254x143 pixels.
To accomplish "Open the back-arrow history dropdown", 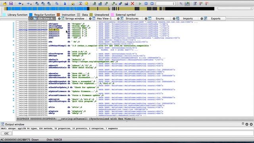I will [23, 4].
